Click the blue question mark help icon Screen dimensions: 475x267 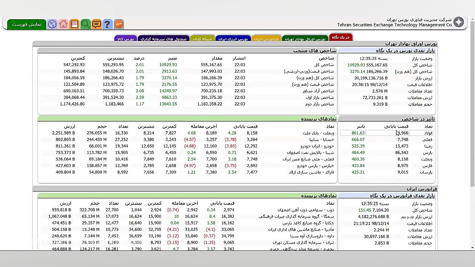click(x=108, y=24)
